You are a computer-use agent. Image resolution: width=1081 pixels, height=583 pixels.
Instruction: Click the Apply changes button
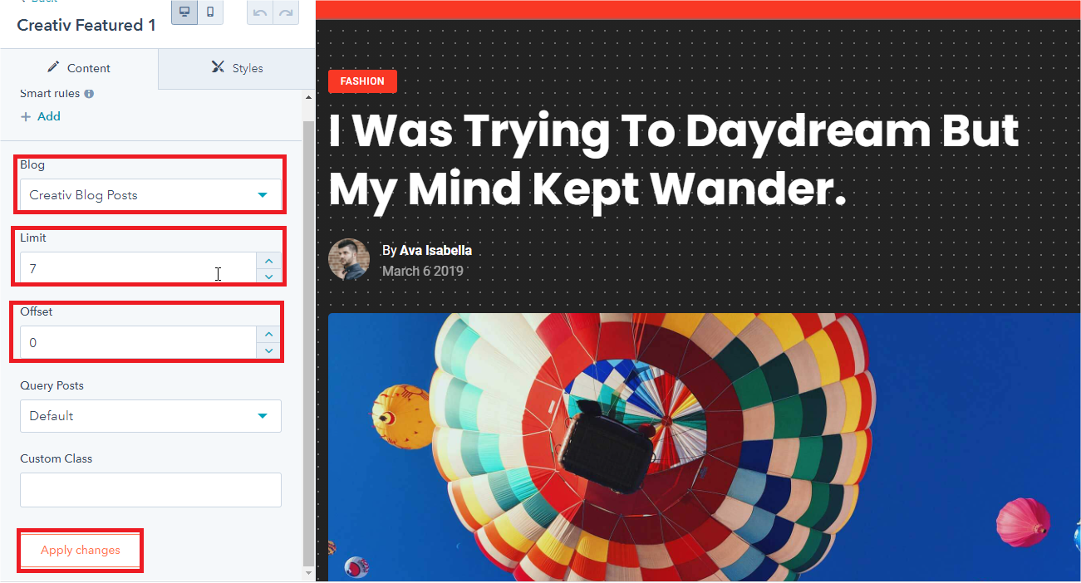[x=81, y=551]
